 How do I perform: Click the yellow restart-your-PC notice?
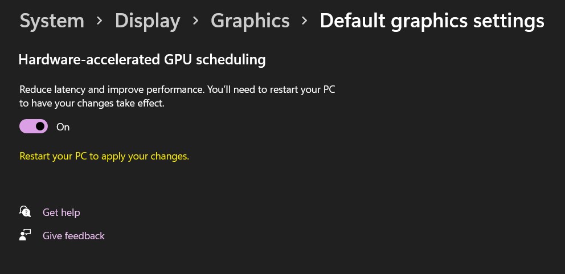coord(104,156)
